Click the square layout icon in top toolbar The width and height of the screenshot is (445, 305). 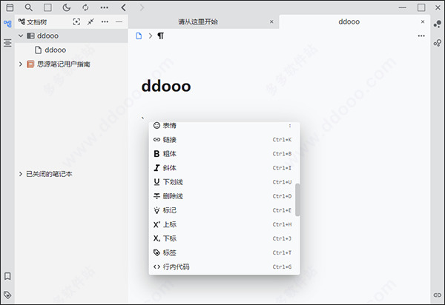47,7
